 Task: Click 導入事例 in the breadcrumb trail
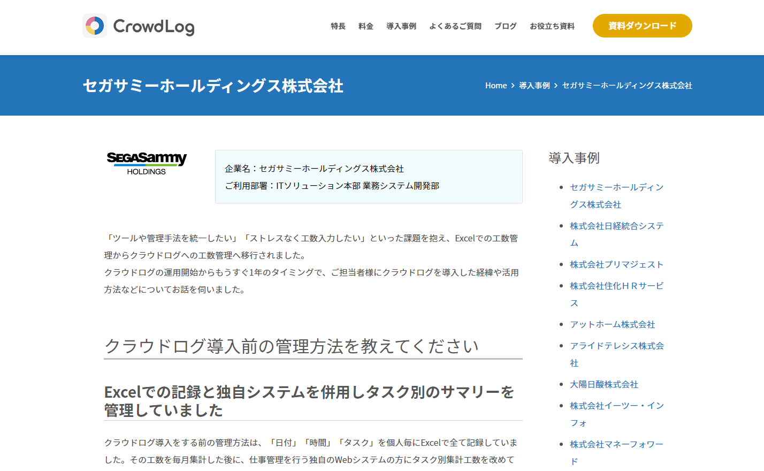534,86
